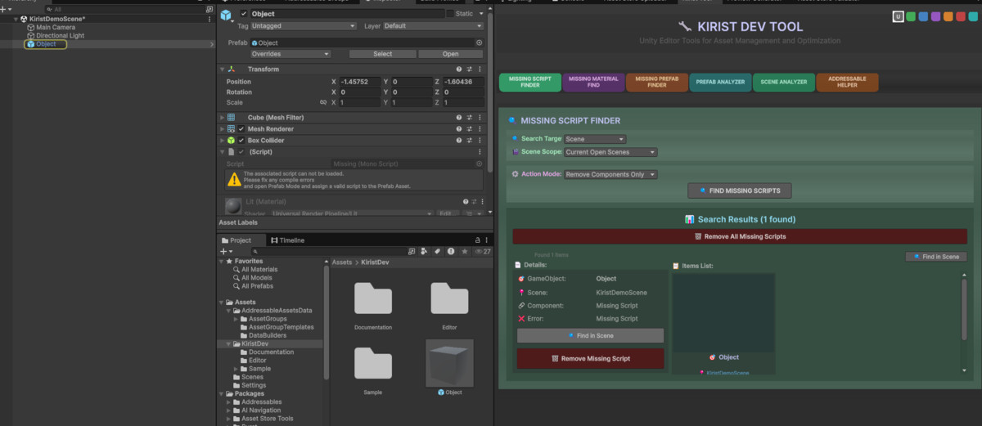Image resolution: width=982 pixels, height=426 pixels.
Task: Click the Find Missing Scripts button
Action: click(740, 191)
